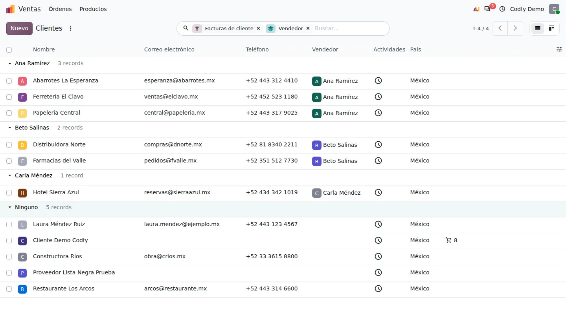Switch to kanban view
566x314 pixels.
(551, 28)
